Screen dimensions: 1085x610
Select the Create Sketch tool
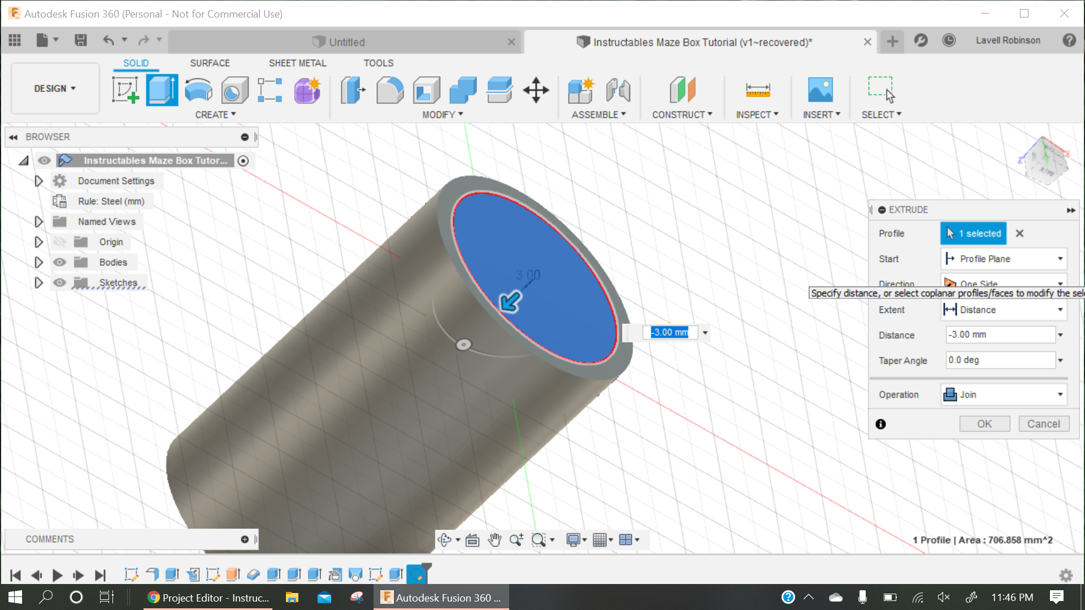tap(125, 90)
